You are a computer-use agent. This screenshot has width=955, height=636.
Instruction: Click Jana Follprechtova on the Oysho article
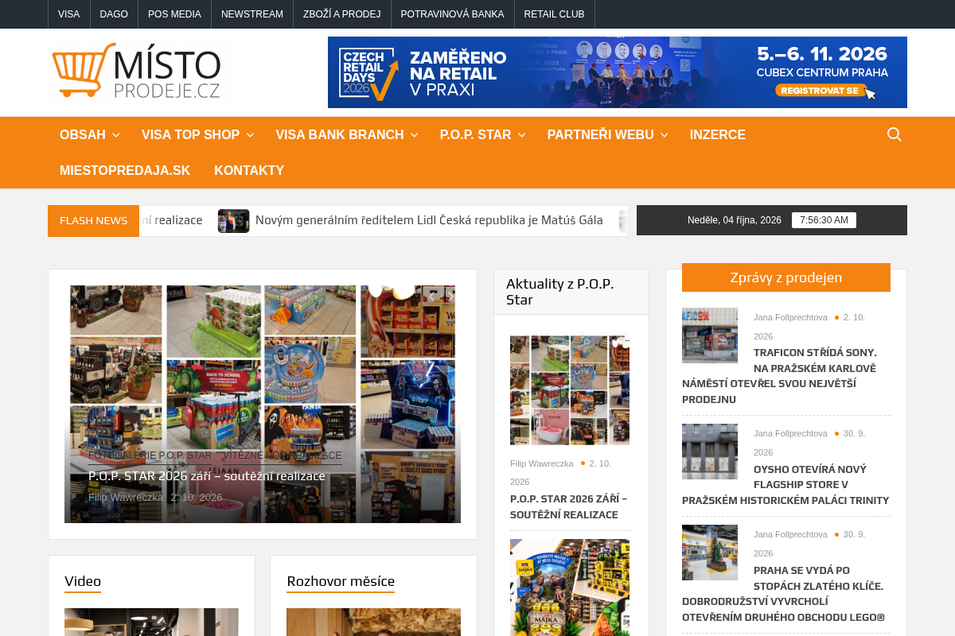coord(790,433)
